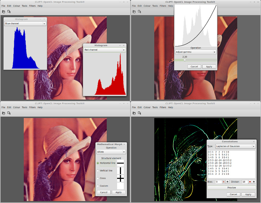Open the Help menu in the histograms window

[x=40, y=6]
